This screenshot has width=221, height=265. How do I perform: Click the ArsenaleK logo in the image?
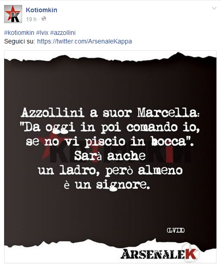coord(160,254)
